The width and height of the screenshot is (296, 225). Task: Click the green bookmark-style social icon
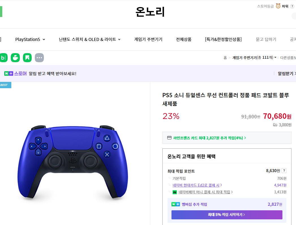pyautogui.click(x=27, y=58)
